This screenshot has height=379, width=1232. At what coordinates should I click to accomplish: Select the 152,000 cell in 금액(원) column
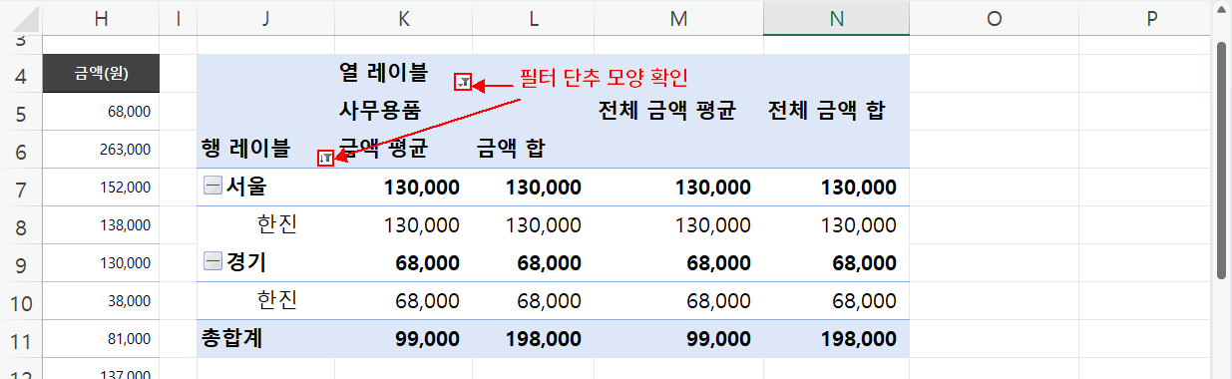[101, 187]
